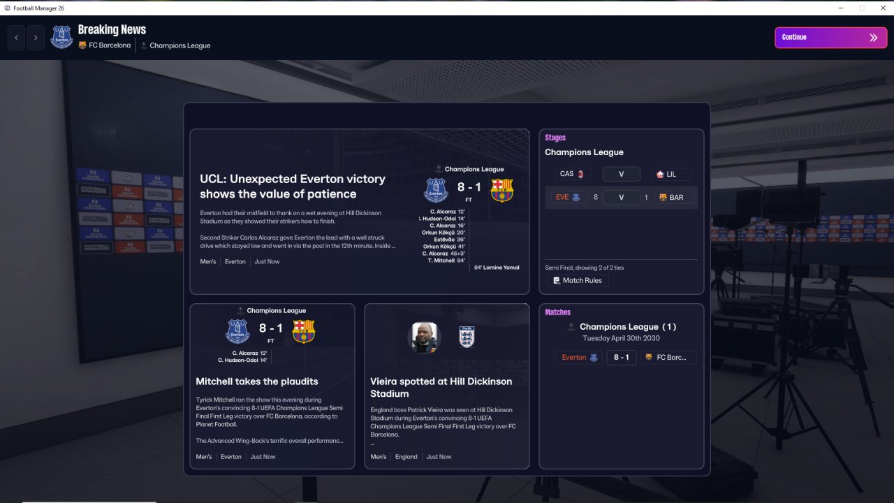Click the Breaking News page title
The width and height of the screenshot is (894, 503).
click(112, 29)
